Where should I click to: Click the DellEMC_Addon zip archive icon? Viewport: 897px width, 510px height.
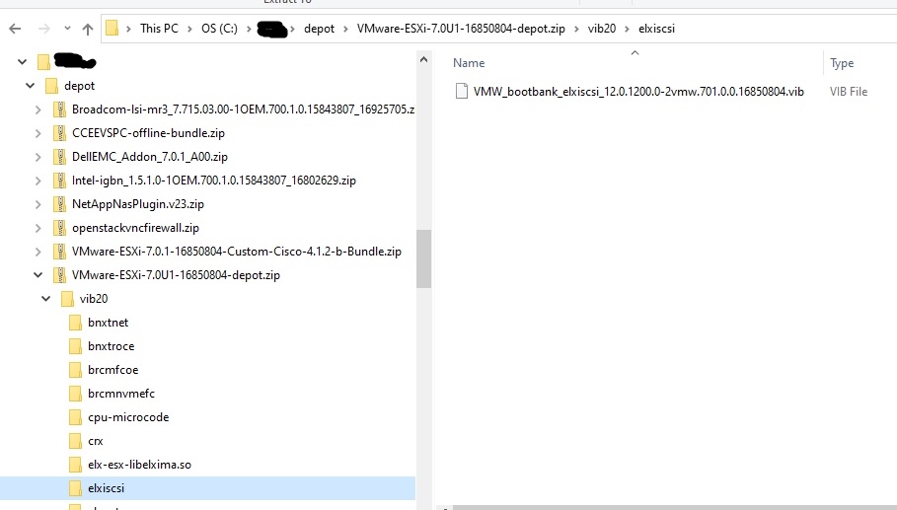point(59,157)
